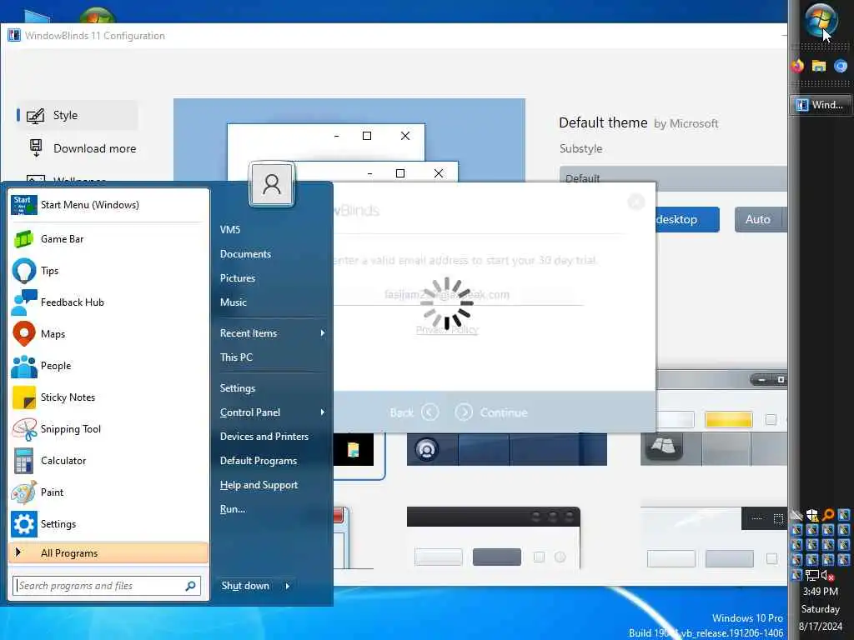Viewport: 854px width, 640px height.
Task: Click the blue desktop button in WindowBlinds
Action: (687, 219)
